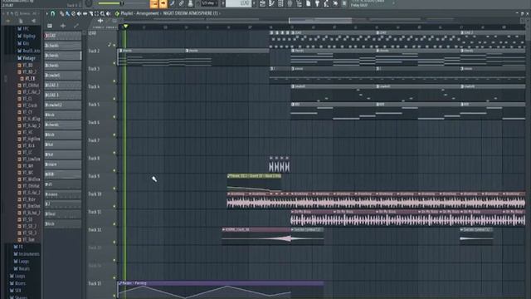Select the VT_Crash sample in browser
The height and width of the screenshot is (299, 531).
[28, 105]
